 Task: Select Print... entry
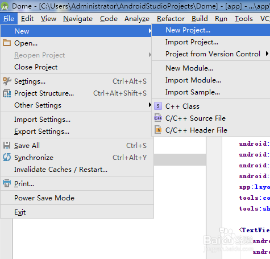[x=76, y=184]
